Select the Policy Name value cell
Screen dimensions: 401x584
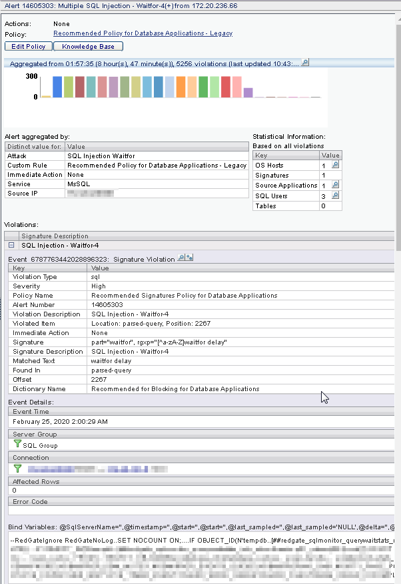pyautogui.click(x=185, y=296)
